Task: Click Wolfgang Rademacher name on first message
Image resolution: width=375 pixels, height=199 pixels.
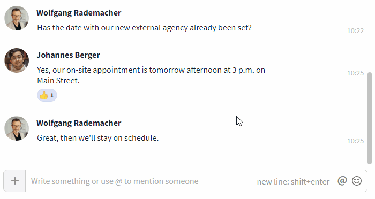Action: tap(79, 13)
